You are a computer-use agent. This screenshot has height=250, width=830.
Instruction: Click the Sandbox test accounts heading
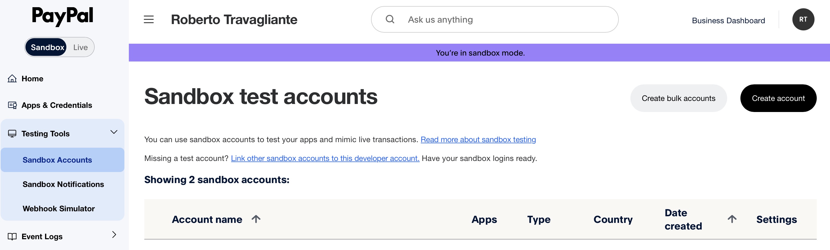coord(261,96)
